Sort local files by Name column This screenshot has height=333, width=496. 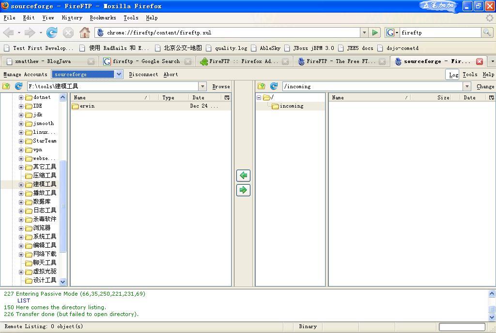[110, 97]
